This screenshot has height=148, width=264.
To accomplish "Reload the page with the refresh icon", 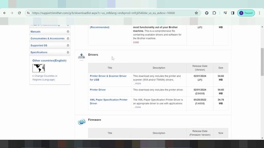I will (x=19, y=13).
